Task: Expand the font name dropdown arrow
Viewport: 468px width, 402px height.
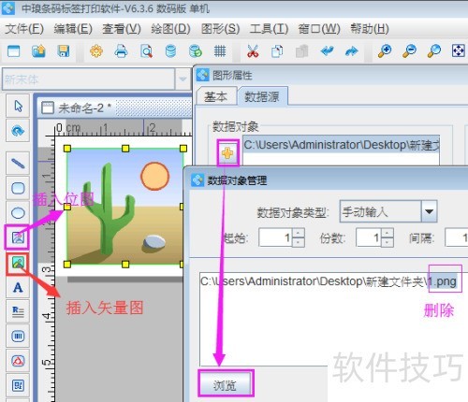Action: 183,79
